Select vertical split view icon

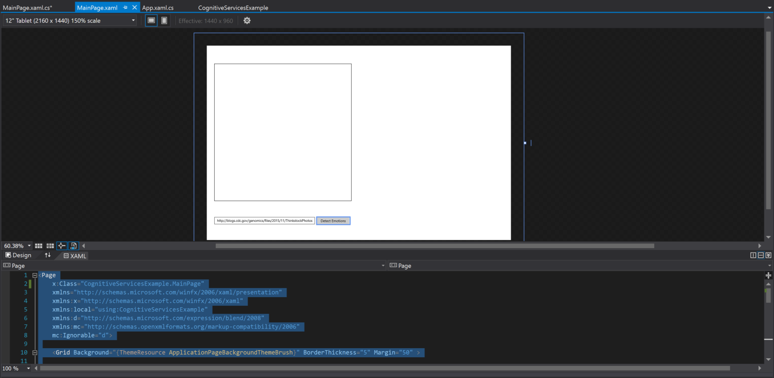click(753, 255)
